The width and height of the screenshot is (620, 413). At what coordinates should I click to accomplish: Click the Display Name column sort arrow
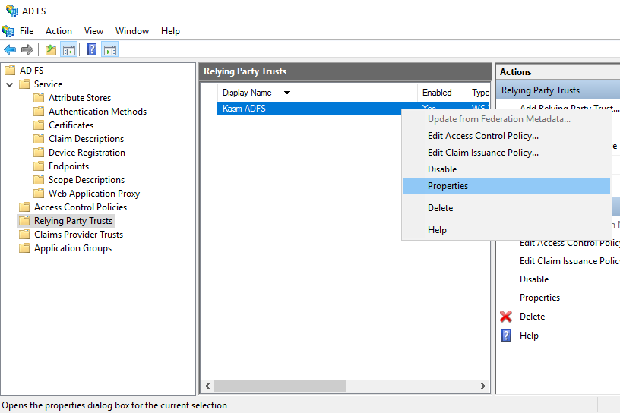287,93
